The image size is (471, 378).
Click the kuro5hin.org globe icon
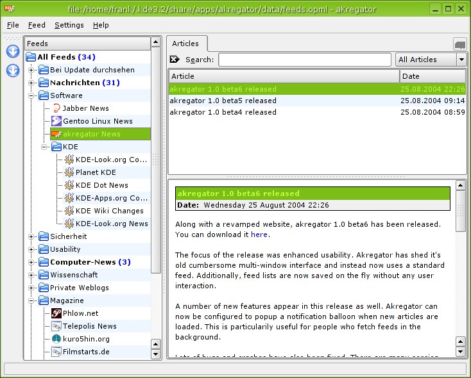(x=56, y=339)
